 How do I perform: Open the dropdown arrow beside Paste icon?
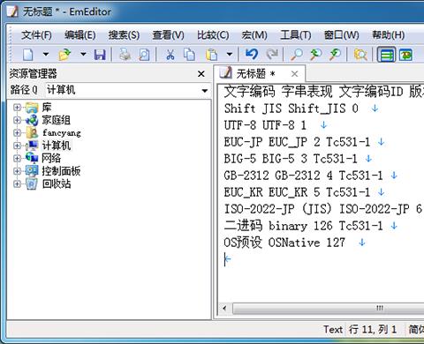coord(230,55)
